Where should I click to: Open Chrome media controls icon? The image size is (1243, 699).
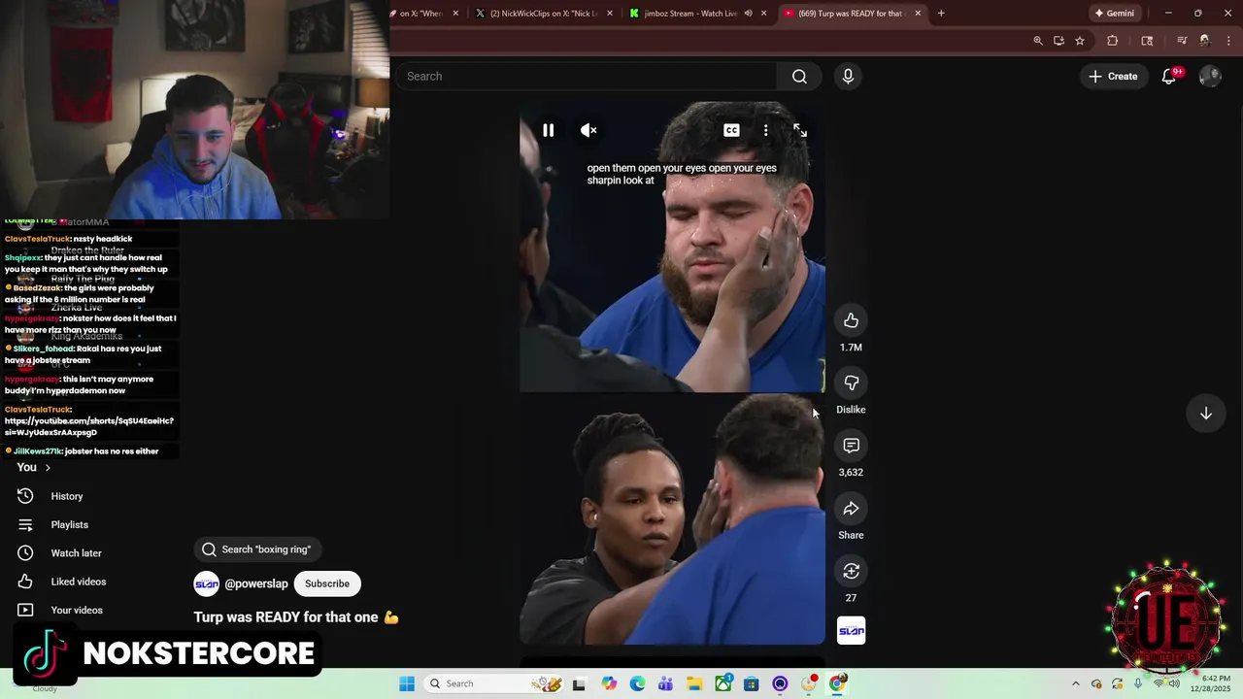[x=1182, y=41]
